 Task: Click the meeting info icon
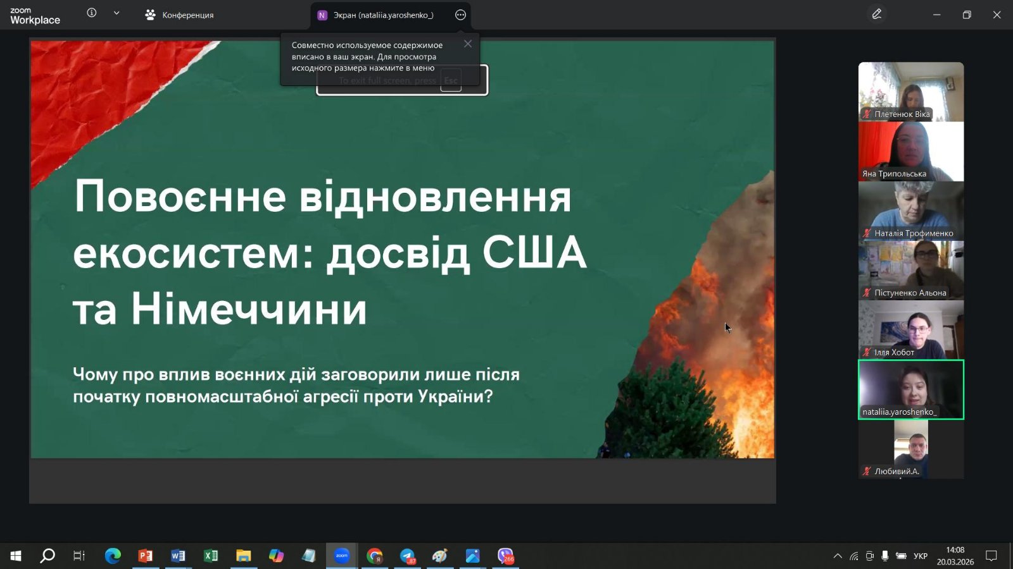92,13
